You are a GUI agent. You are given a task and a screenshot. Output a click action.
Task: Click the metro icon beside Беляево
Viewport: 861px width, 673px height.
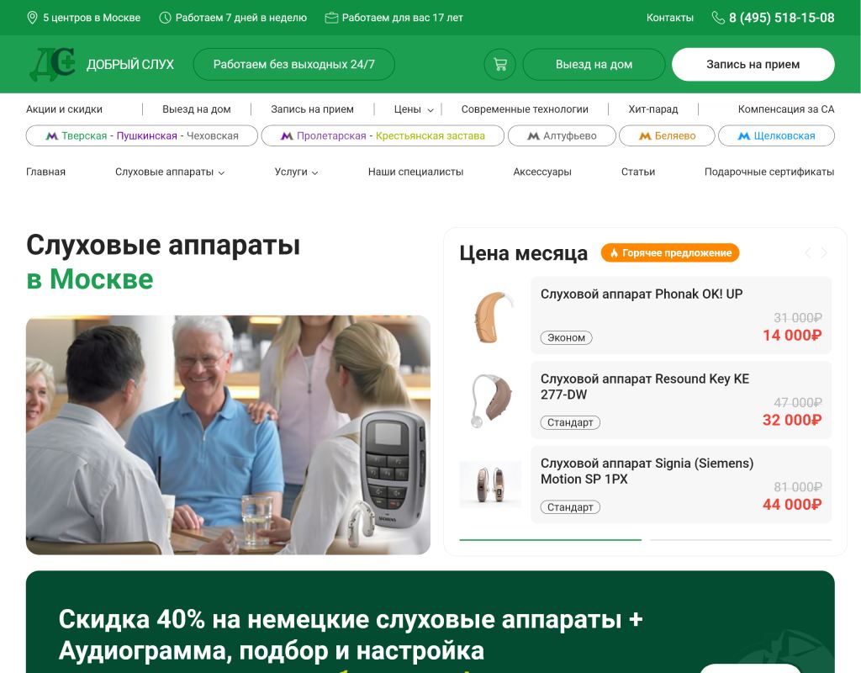(x=645, y=135)
